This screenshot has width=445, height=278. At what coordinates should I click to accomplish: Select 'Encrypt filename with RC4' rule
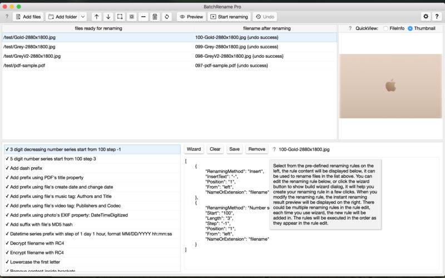(x=92, y=252)
